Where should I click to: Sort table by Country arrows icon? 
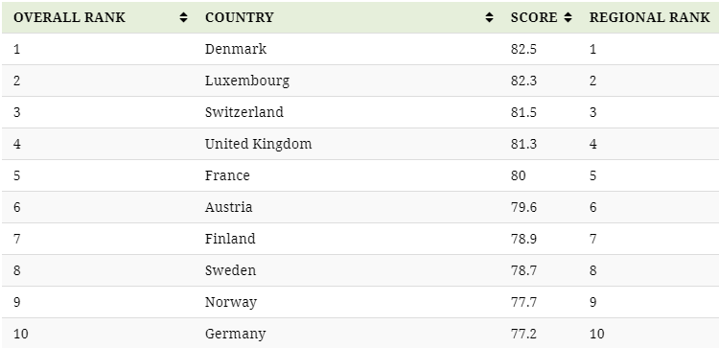coord(489,17)
